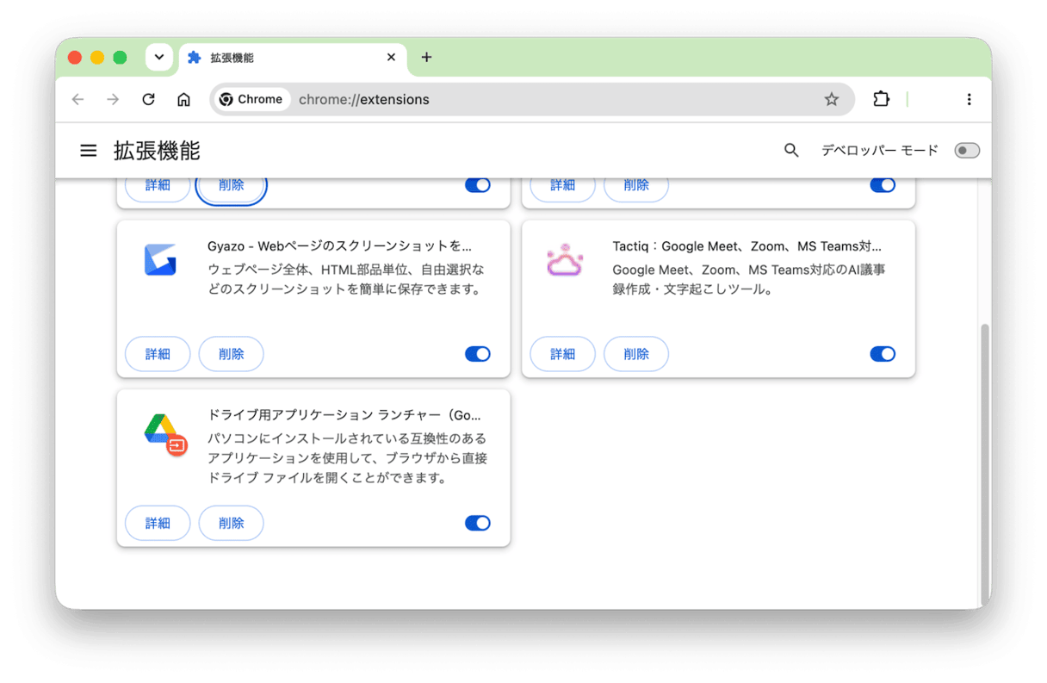Click 削除 for ドライブ用アプリケーション ランチャー
The height and width of the screenshot is (683, 1047).
point(231,523)
